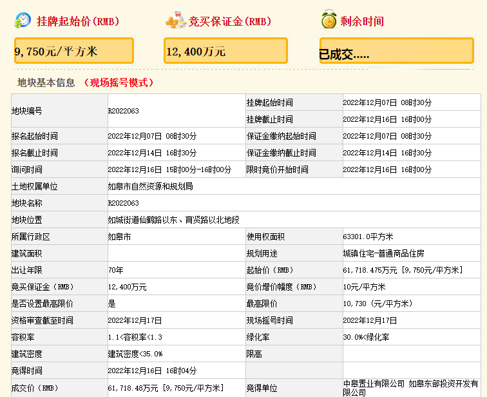487x397 pixels.
Task: Click the 报名截止时间 value 2022年12月14日 16时30分
Action: pos(152,153)
